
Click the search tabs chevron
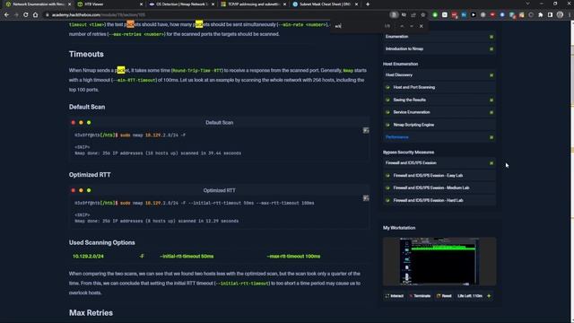pos(527,4)
